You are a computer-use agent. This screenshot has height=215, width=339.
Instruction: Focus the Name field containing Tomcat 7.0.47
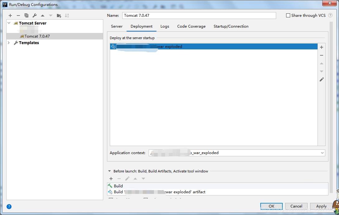point(199,15)
